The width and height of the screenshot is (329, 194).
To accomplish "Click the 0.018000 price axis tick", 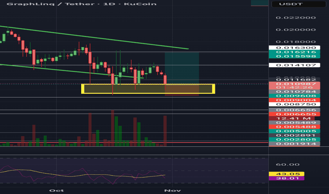I will tap(295, 42).
